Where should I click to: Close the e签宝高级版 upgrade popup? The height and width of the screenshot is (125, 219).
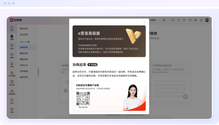pyautogui.click(x=144, y=22)
